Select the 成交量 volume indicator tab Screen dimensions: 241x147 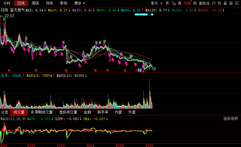tap(19, 112)
